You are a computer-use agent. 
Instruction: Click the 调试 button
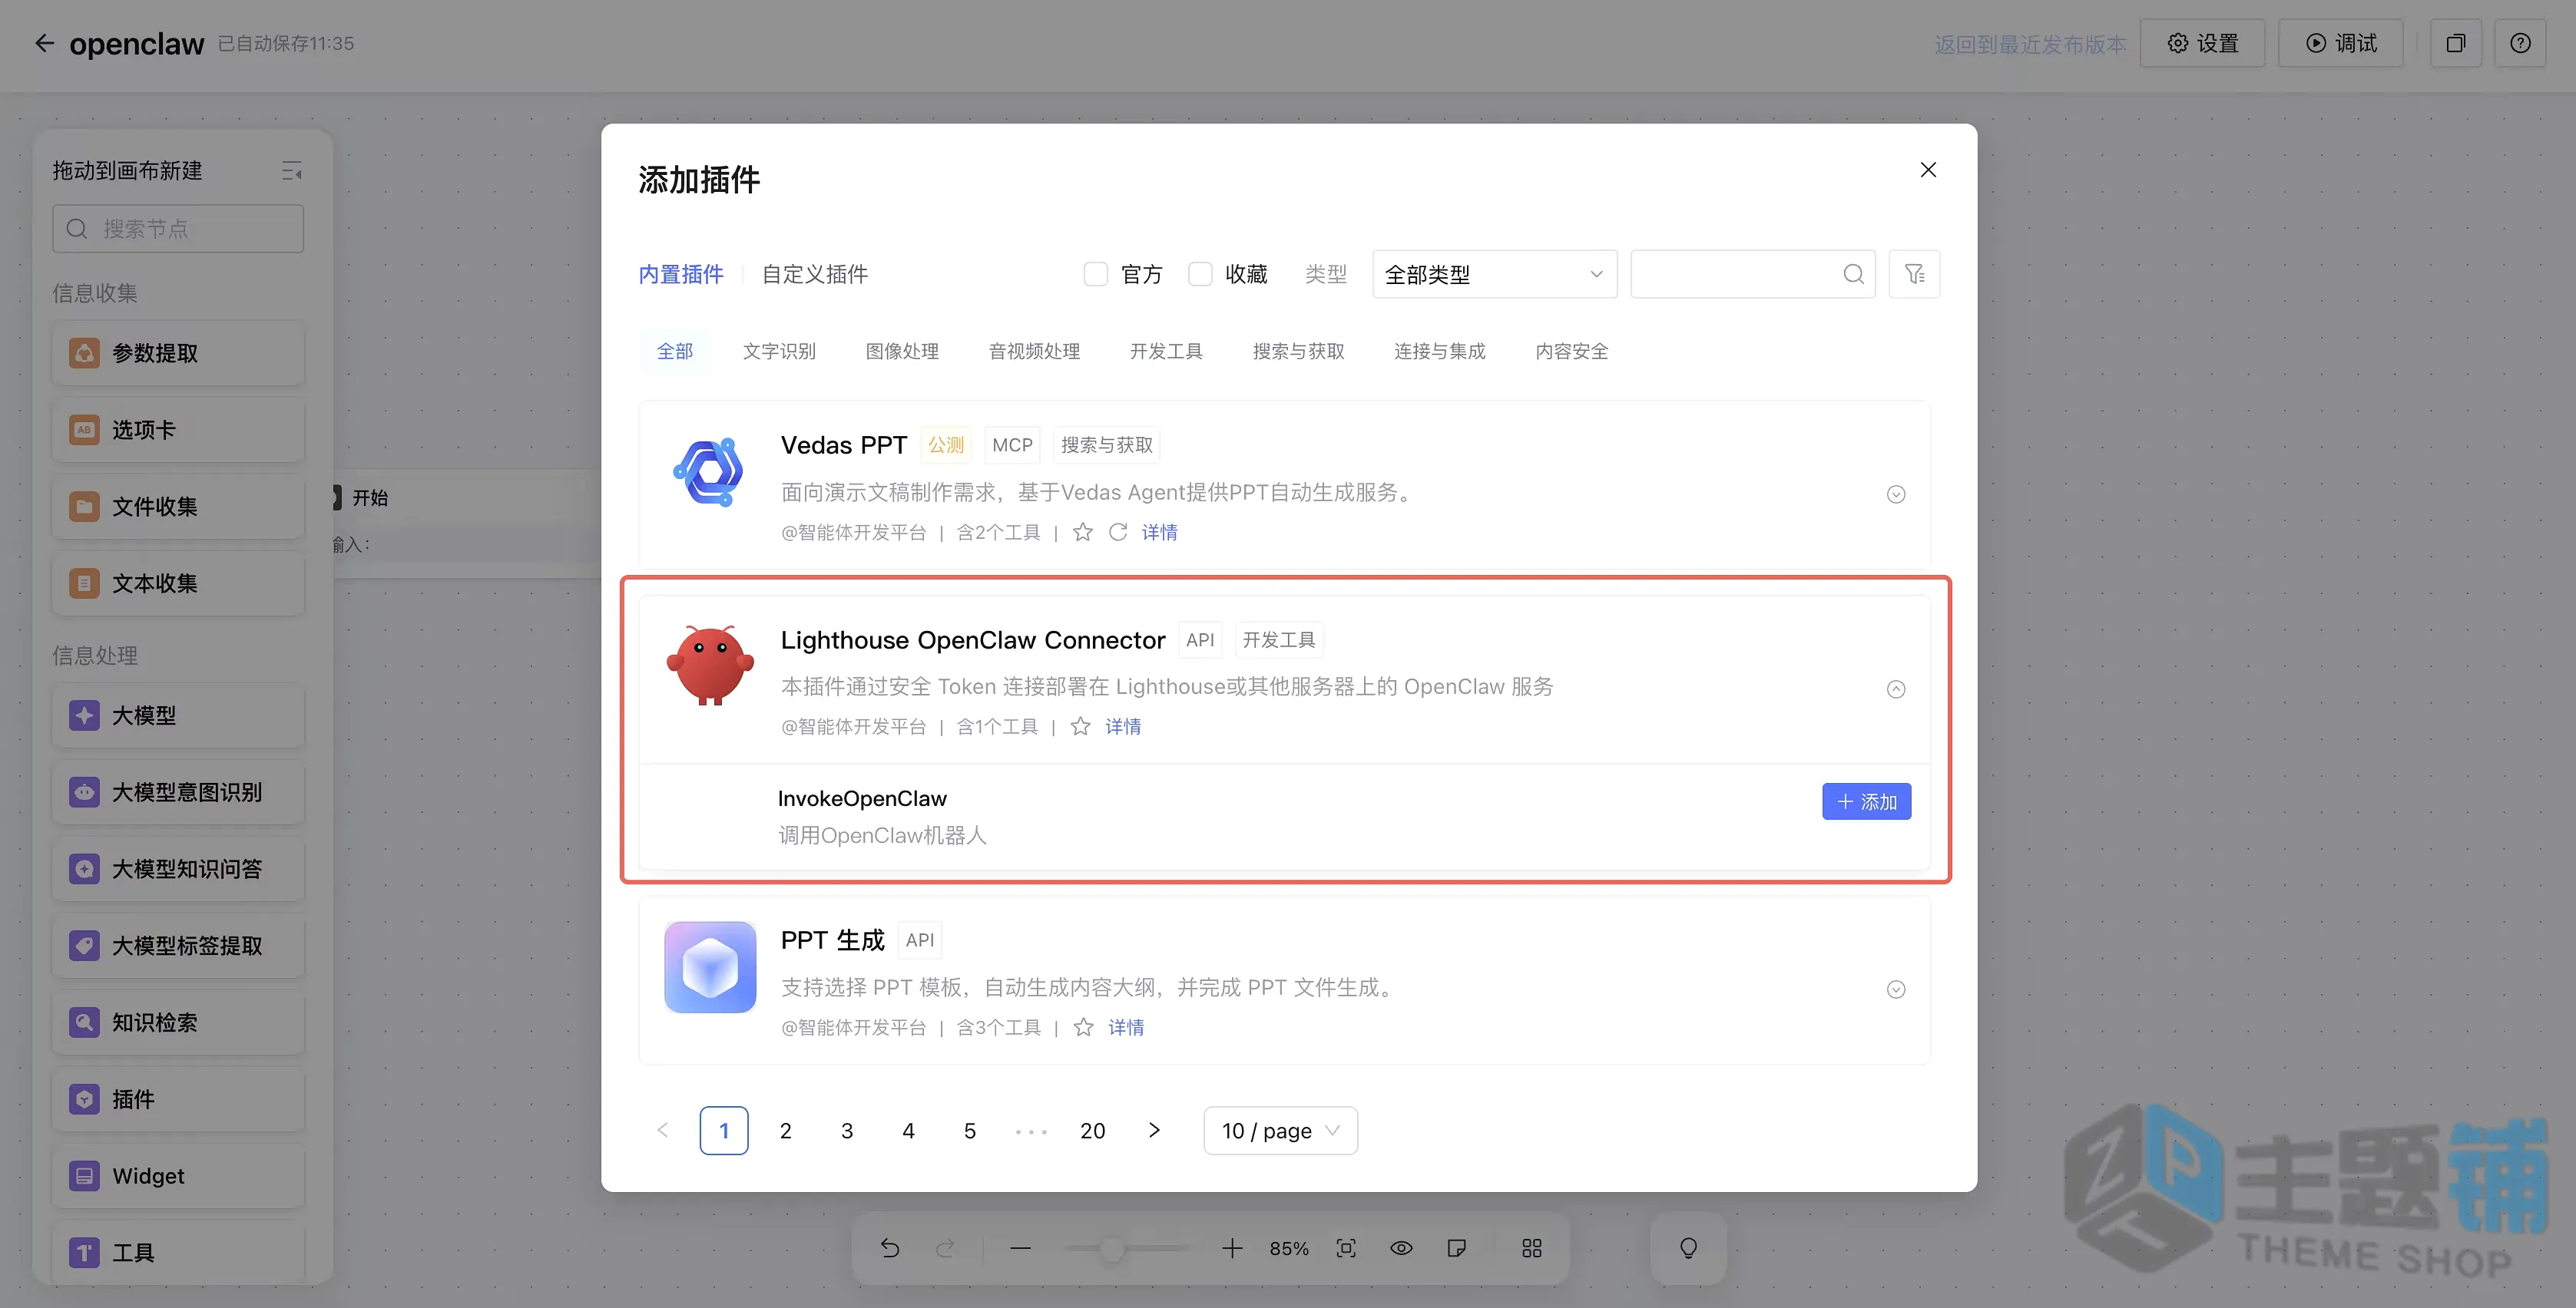coord(2340,43)
